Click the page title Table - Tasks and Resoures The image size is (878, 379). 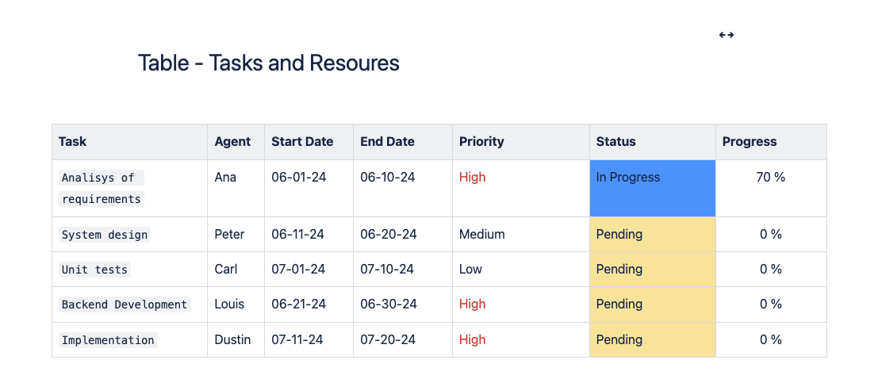pos(268,63)
